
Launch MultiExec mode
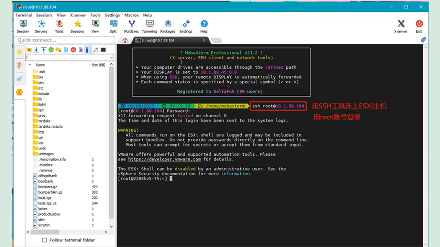tap(131, 26)
